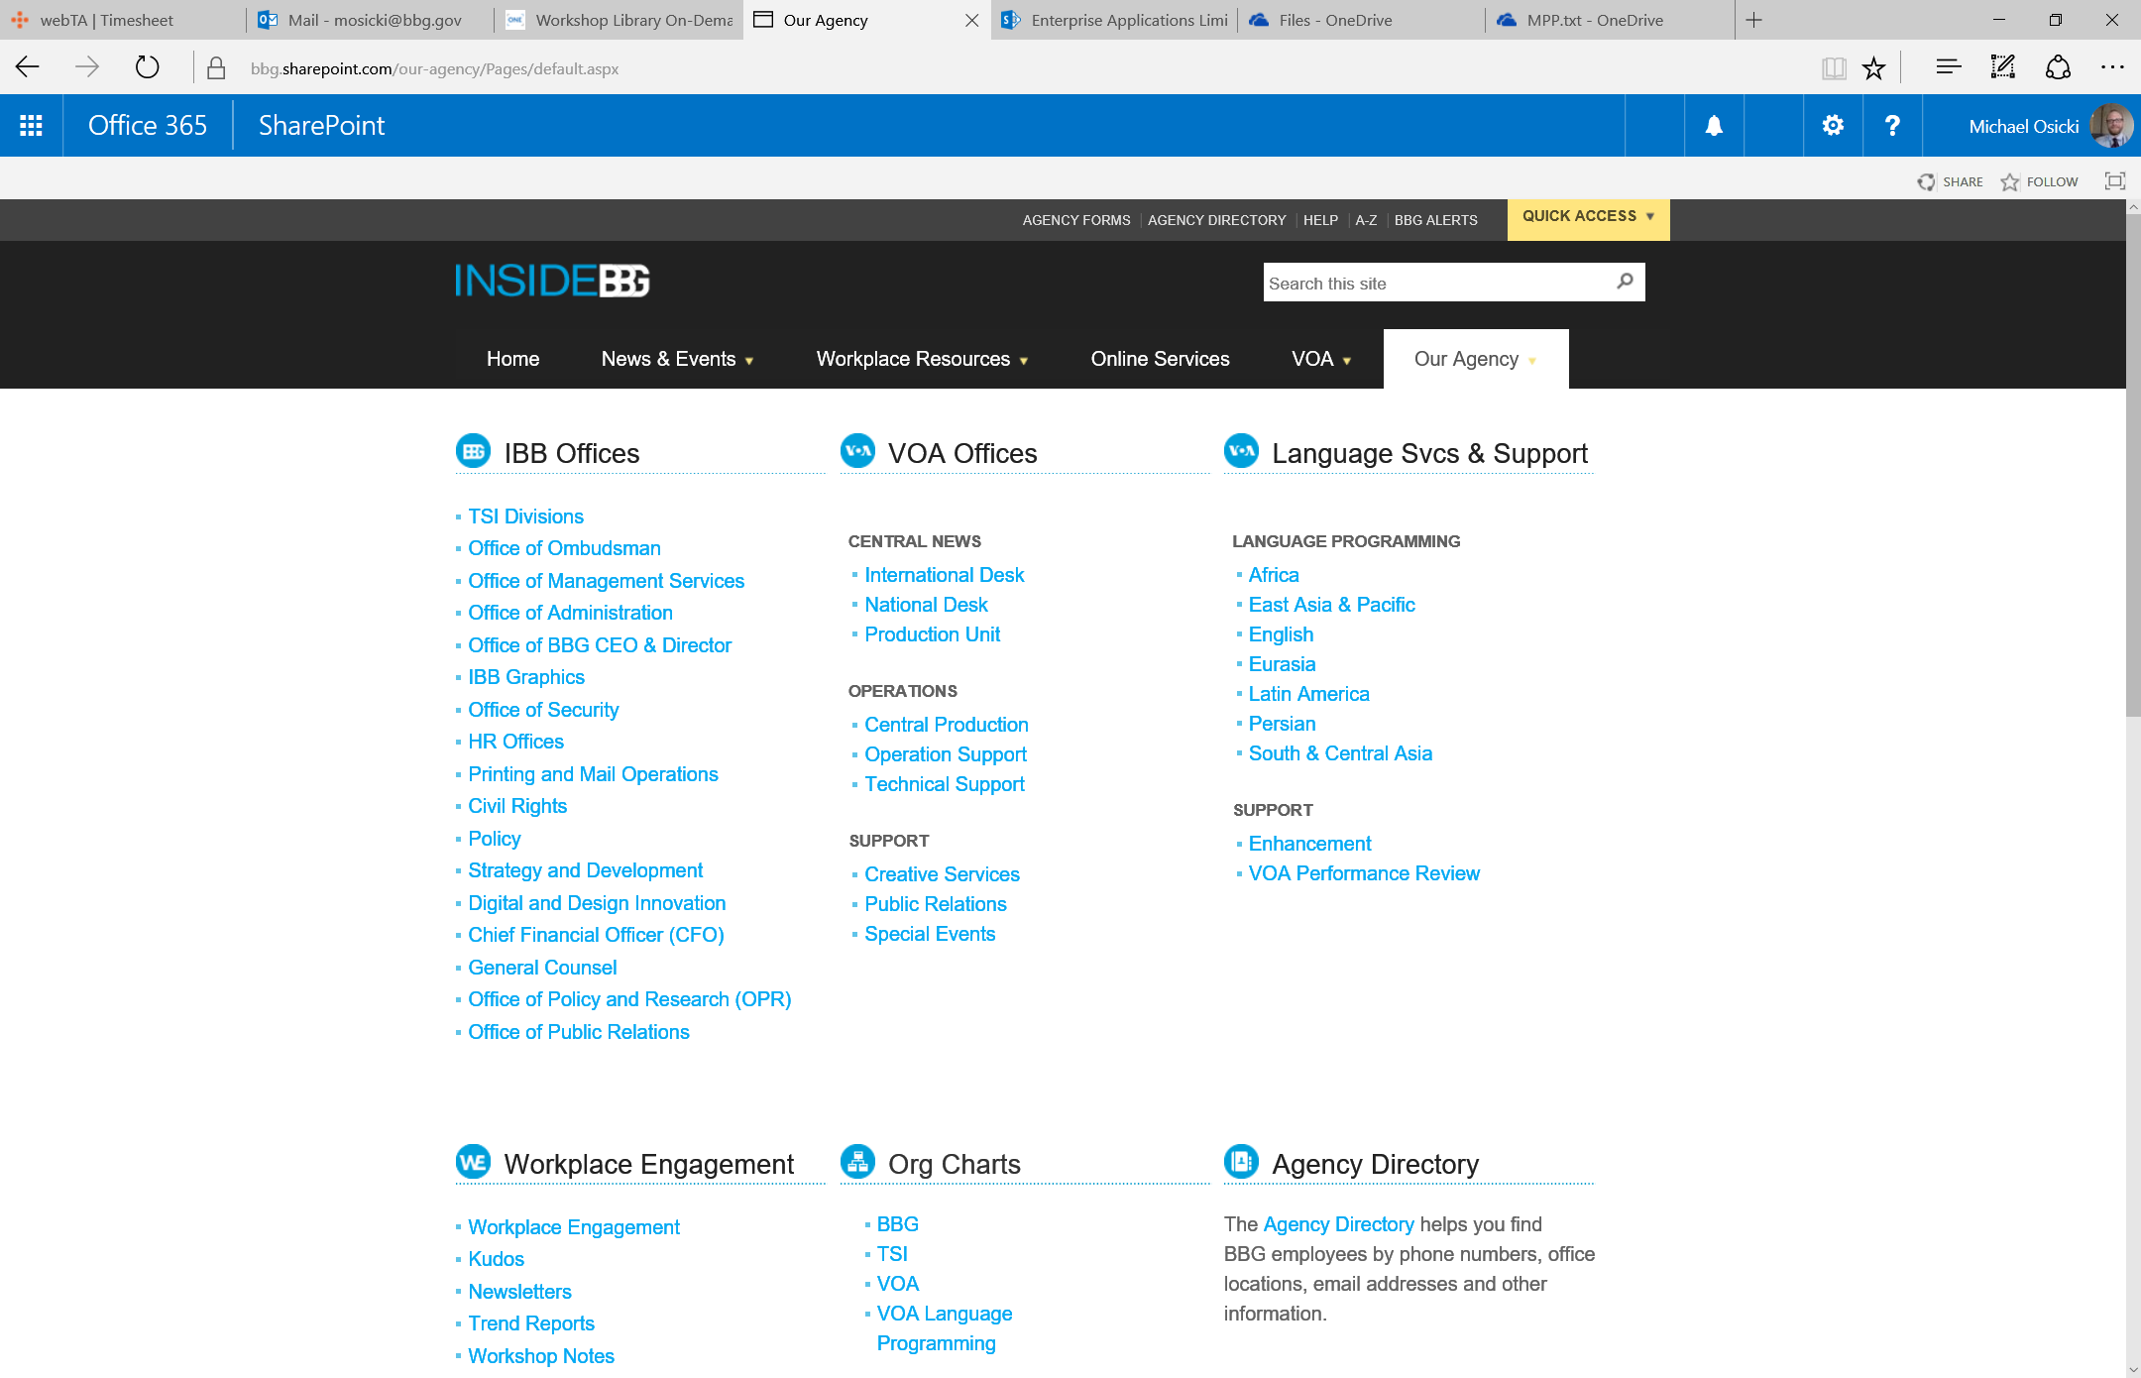Share this site
This screenshot has height=1378, width=2141.
[1950, 181]
